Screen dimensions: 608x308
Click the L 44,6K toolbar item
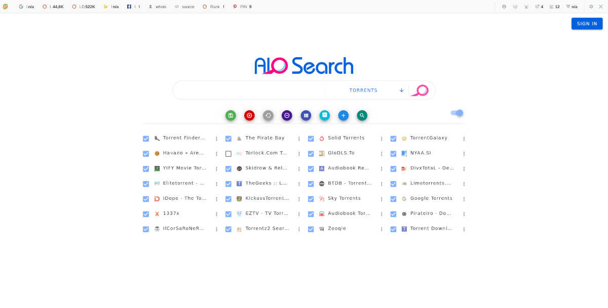click(x=53, y=7)
